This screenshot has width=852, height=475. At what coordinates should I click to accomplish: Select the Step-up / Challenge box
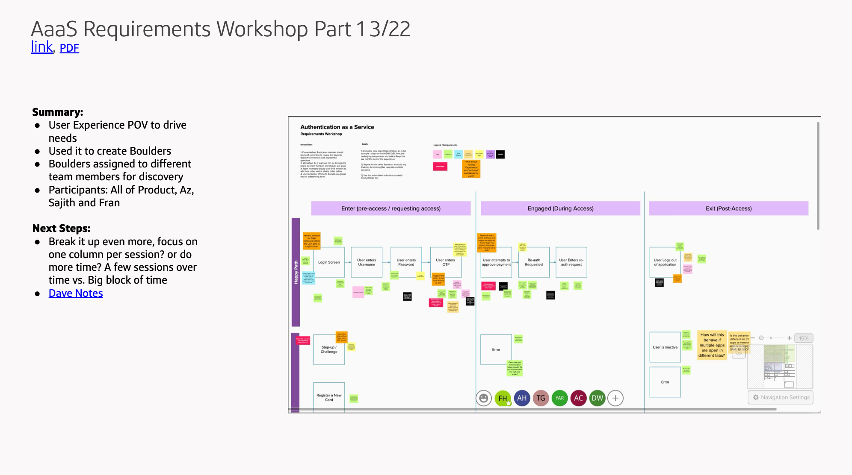329,349
